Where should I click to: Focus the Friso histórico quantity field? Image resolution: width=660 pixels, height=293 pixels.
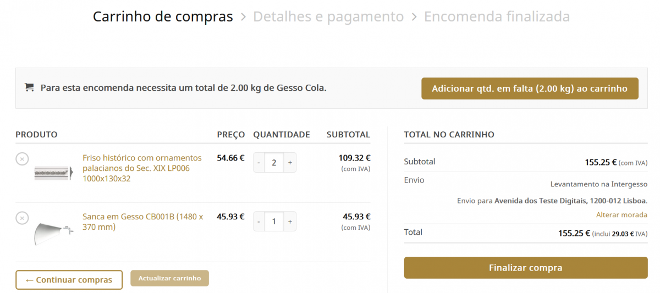click(x=274, y=163)
